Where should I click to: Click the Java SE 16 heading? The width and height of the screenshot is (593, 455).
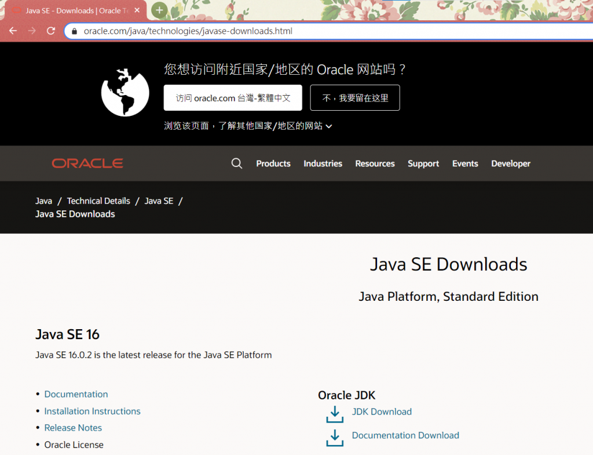pos(67,334)
